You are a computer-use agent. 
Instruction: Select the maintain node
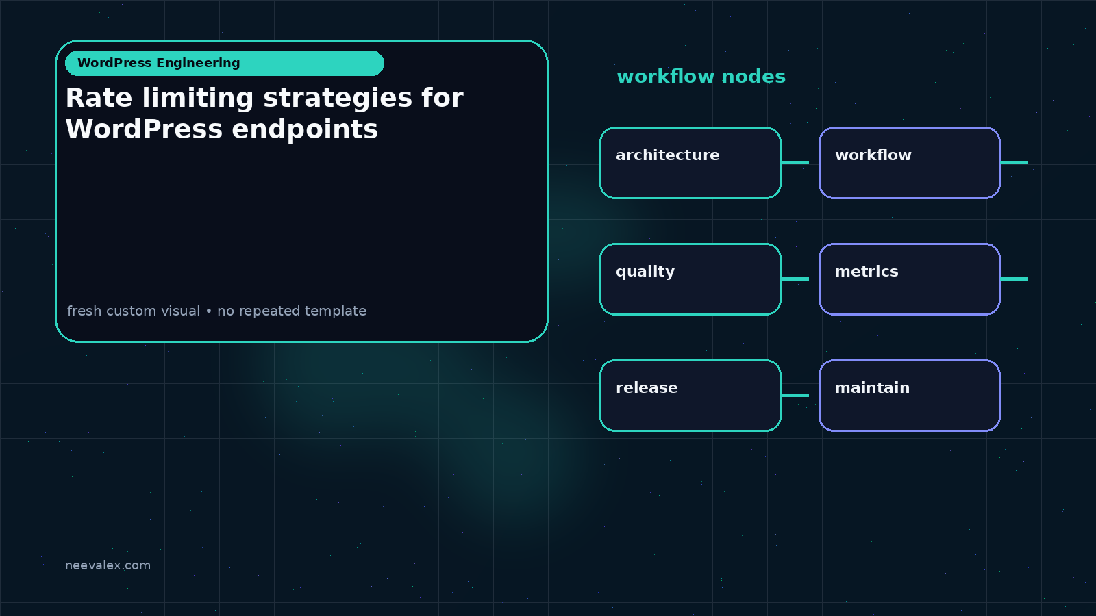pyautogui.click(x=910, y=396)
